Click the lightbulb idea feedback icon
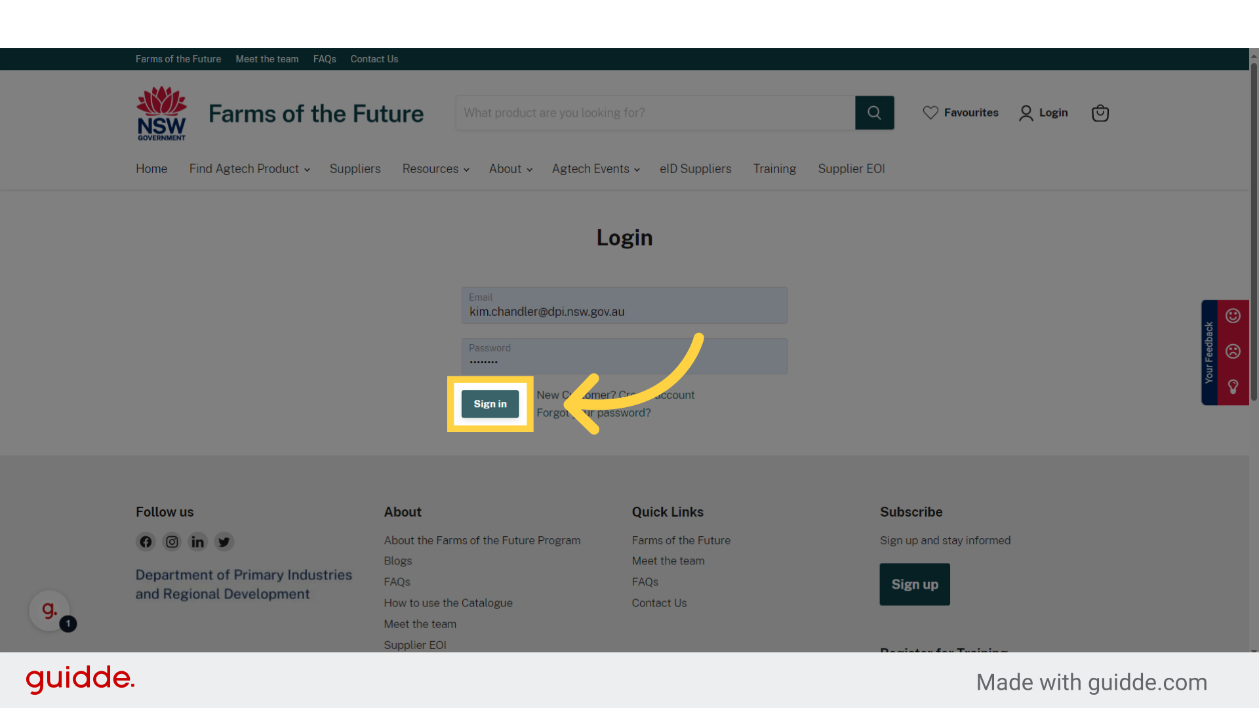The width and height of the screenshot is (1259, 708). (1233, 387)
